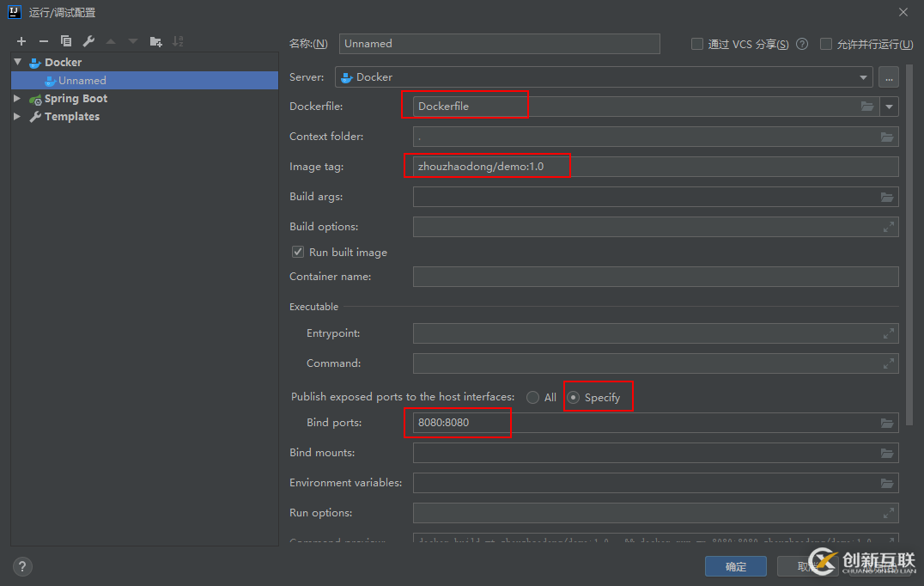Collapse the Docker tree node
924x586 pixels.
[18, 62]
